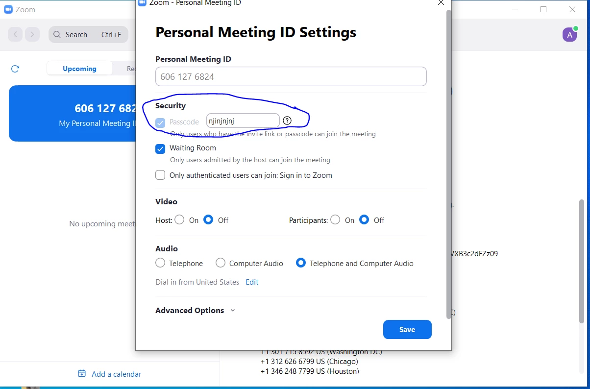Screen dimensions: 590x389
Task: Click the Personal Meeting ID field
Action: [x=291, y=76]
